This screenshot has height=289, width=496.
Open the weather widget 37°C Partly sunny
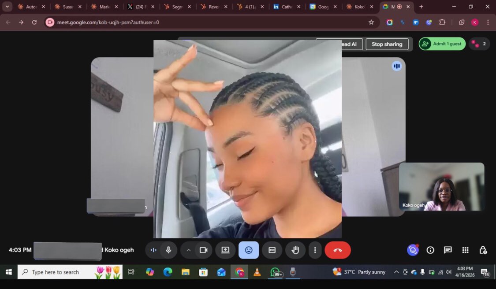pos(359,272)
